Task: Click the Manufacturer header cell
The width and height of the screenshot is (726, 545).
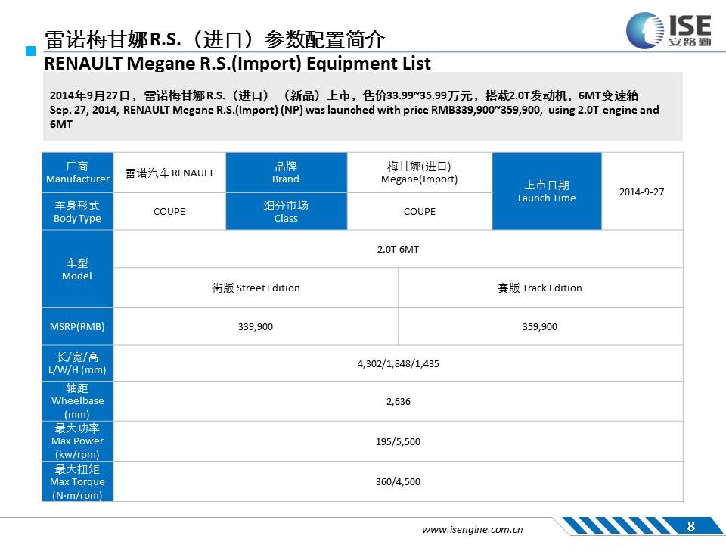Action: pos(77,173)
